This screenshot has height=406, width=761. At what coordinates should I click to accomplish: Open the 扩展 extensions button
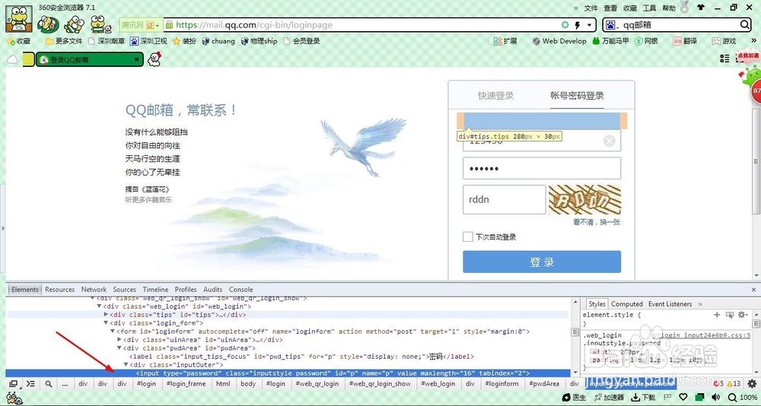click(505, 41)
